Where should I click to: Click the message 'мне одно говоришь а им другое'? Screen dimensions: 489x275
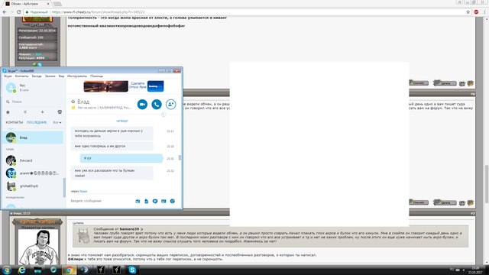pos(112,146)
